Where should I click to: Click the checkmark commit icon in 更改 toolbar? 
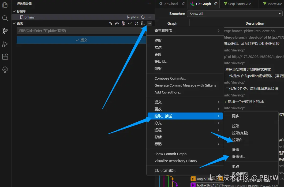point(130,23)
